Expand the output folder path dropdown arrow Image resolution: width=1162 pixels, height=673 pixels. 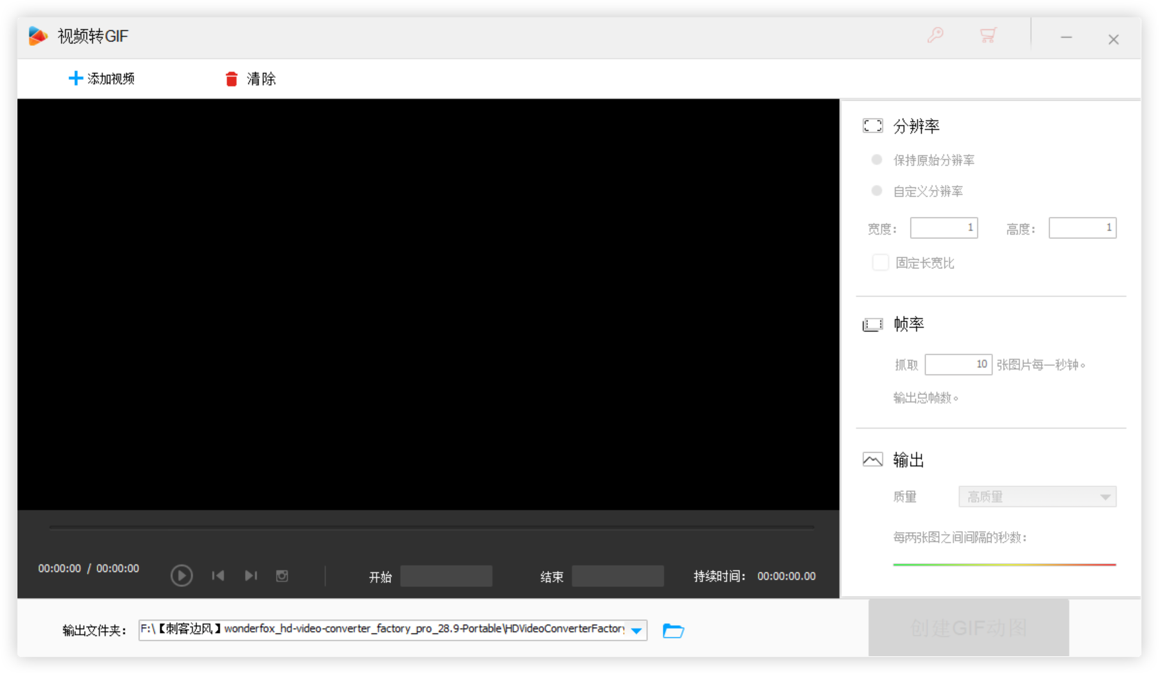(637, 630)
